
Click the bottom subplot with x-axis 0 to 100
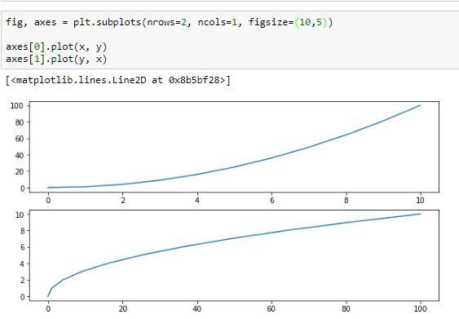[234, 255]
